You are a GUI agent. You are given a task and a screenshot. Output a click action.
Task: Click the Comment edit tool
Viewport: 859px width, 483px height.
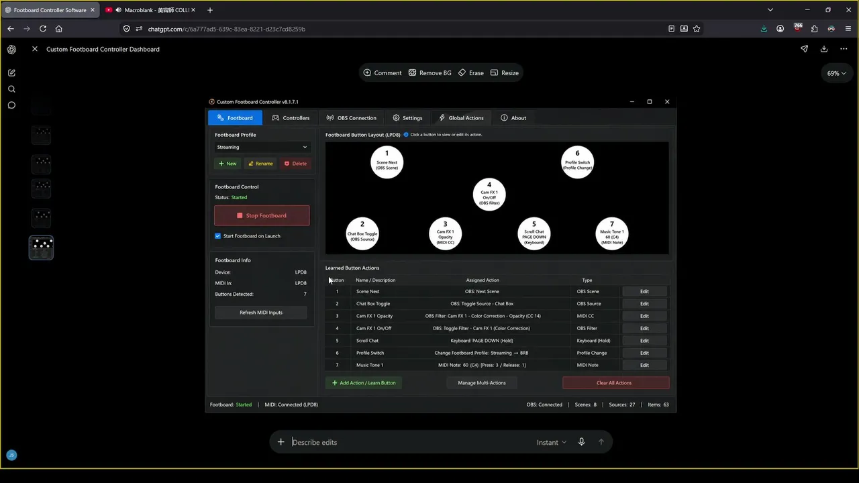(x=383, y=72)
